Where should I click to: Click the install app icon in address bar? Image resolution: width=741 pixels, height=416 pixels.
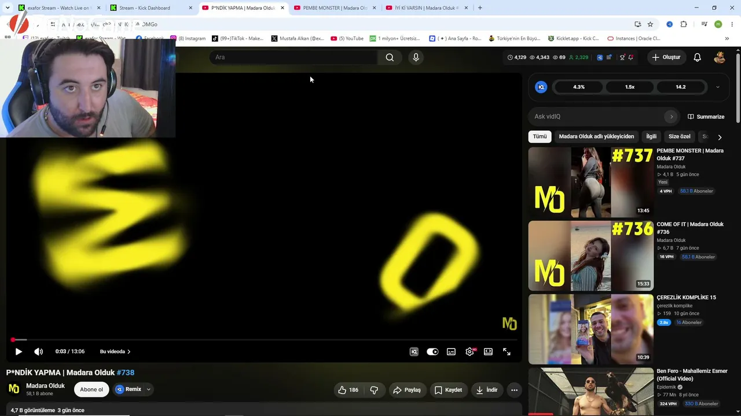[x=637, y=24]
